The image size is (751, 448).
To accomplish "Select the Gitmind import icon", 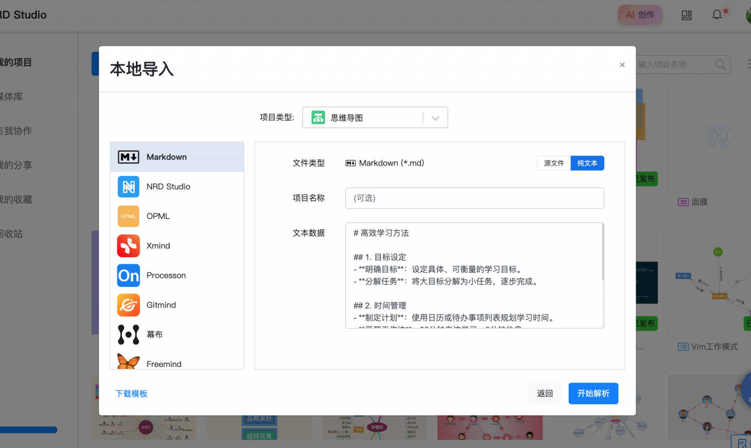I will pyautogui.click(x=128, y=305).
